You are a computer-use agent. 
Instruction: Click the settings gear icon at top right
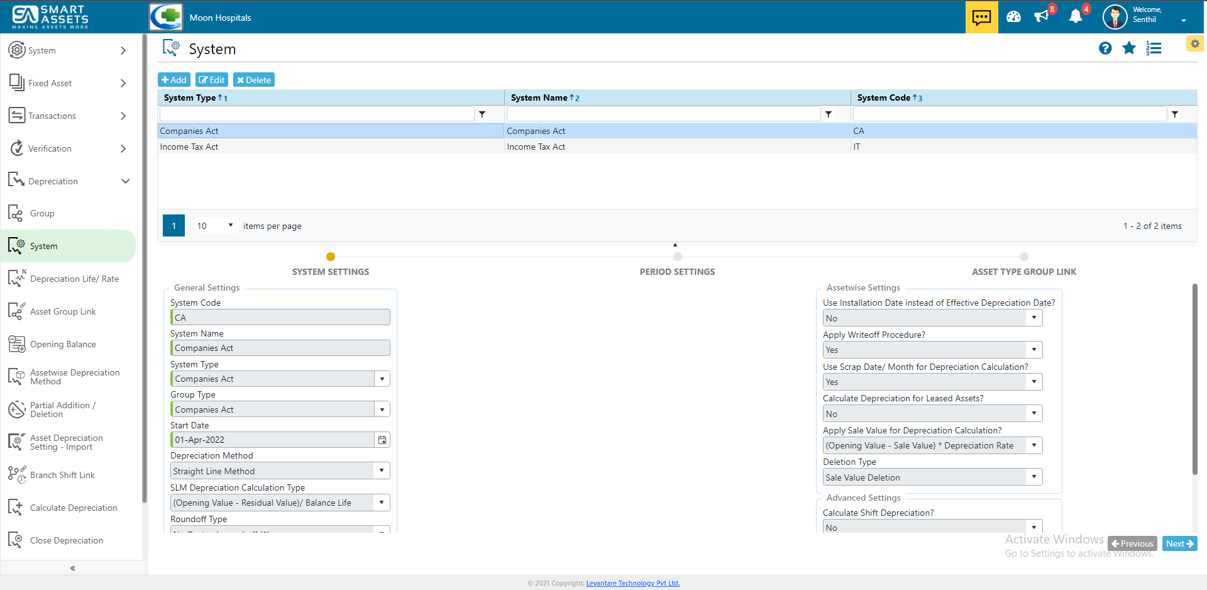pyautogui.click(x=1194, y=43)
